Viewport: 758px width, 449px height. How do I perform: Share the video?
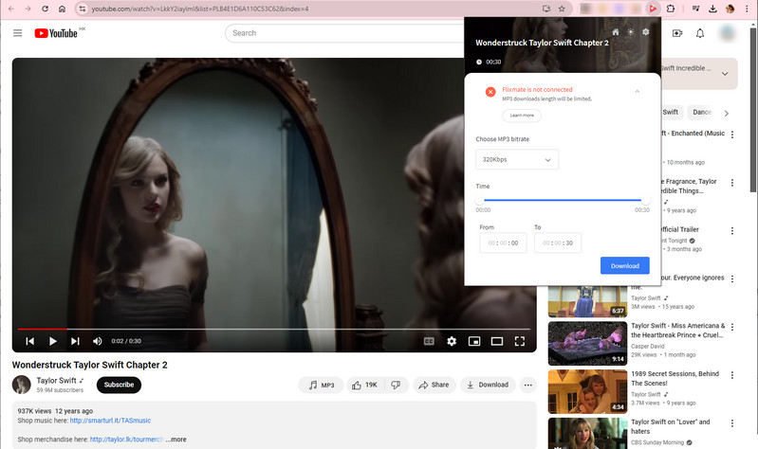pyautogui.click(x=434, y=385)
